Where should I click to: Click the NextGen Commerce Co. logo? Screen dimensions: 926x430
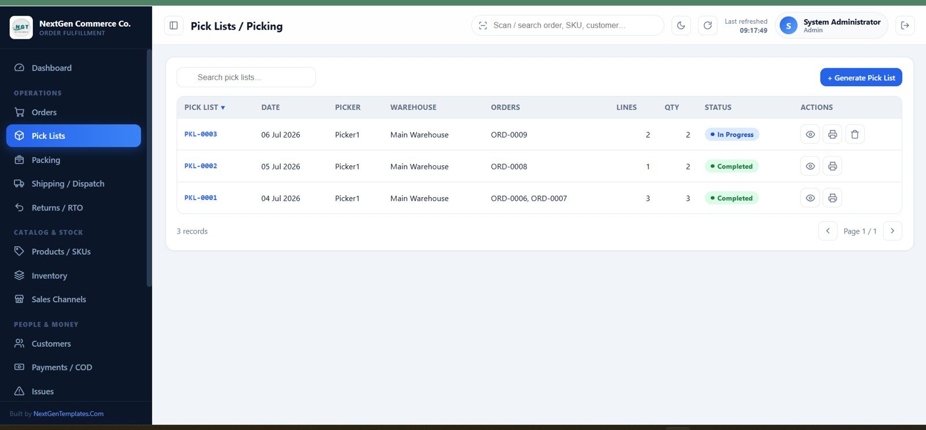point(21,27)
